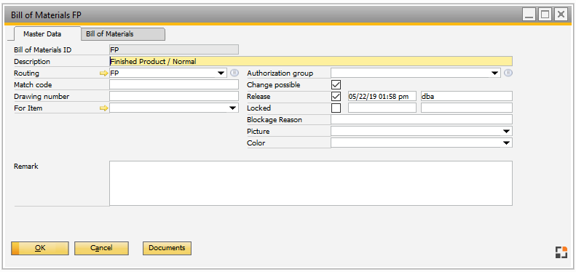
Task: Select the Master Data tab
Action: click(x=42, y=34)
